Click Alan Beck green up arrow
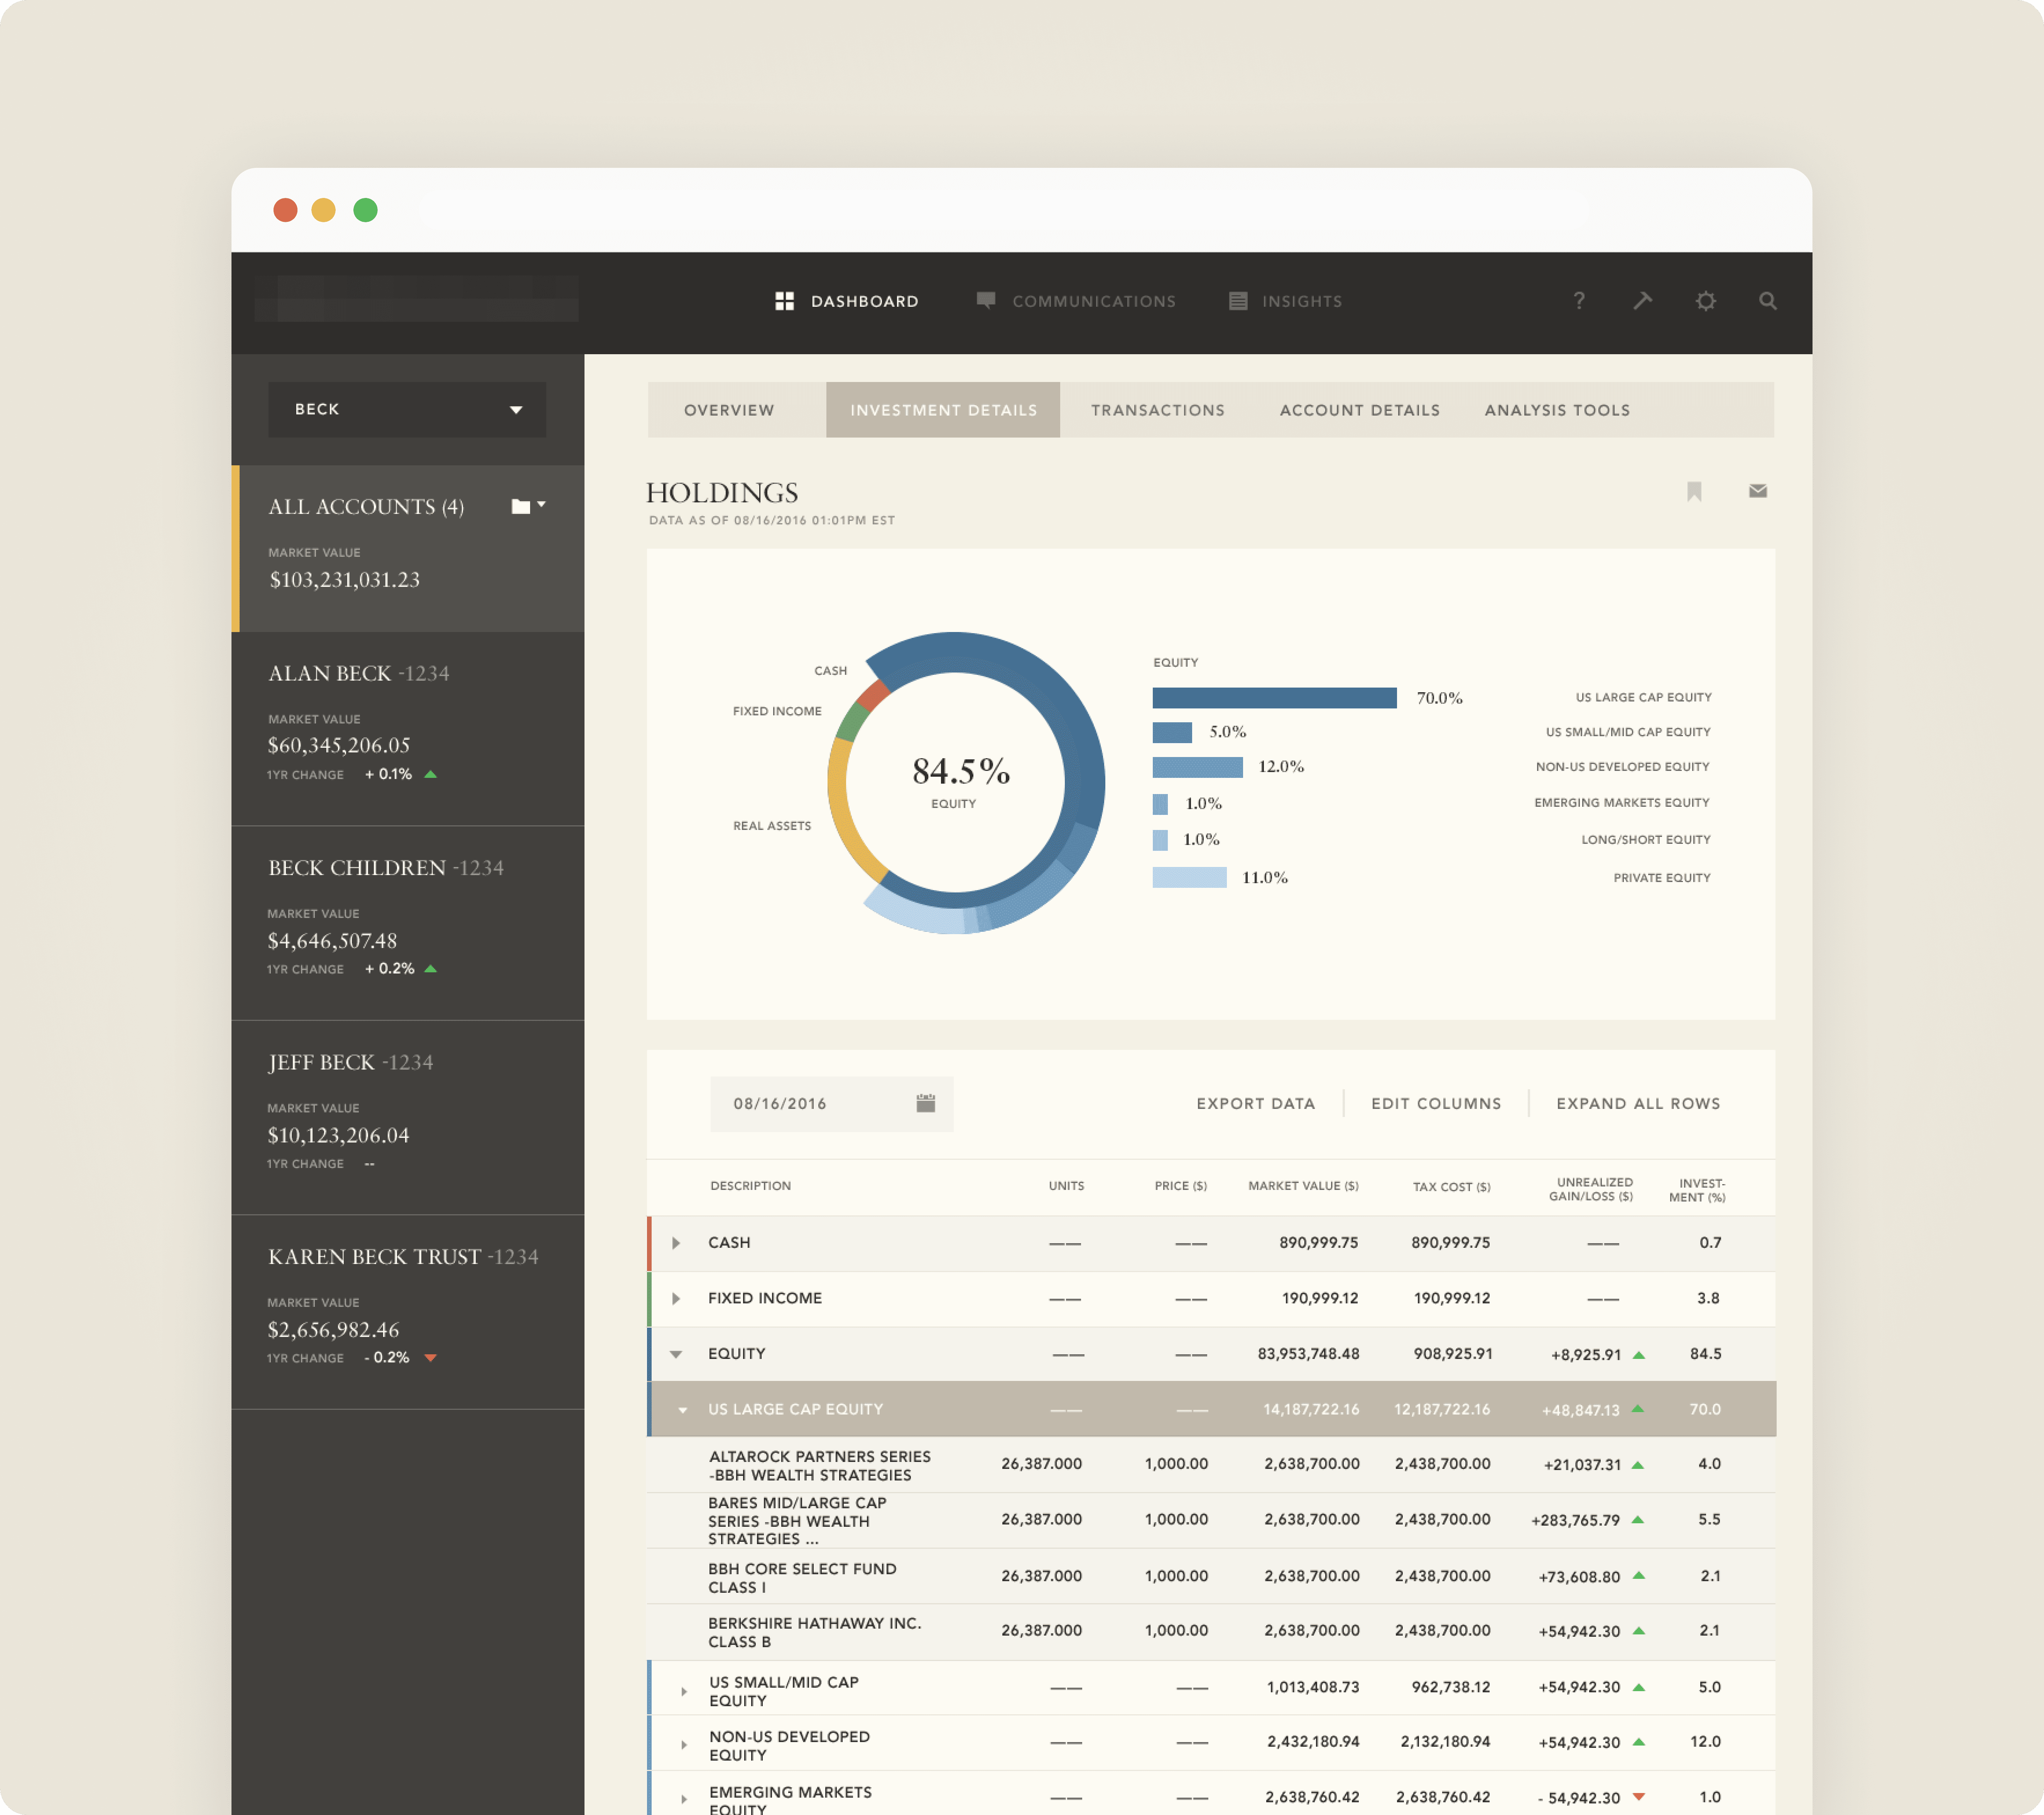The width and height of the screenshot is (2044, 1815). click(431, 774)
